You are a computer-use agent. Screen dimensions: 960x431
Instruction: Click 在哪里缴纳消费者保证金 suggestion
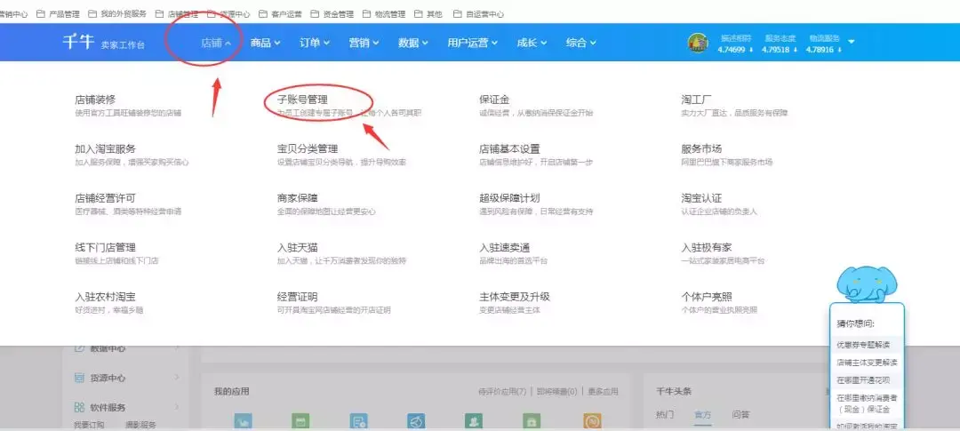pyautogui.click(x=867, y=403)
